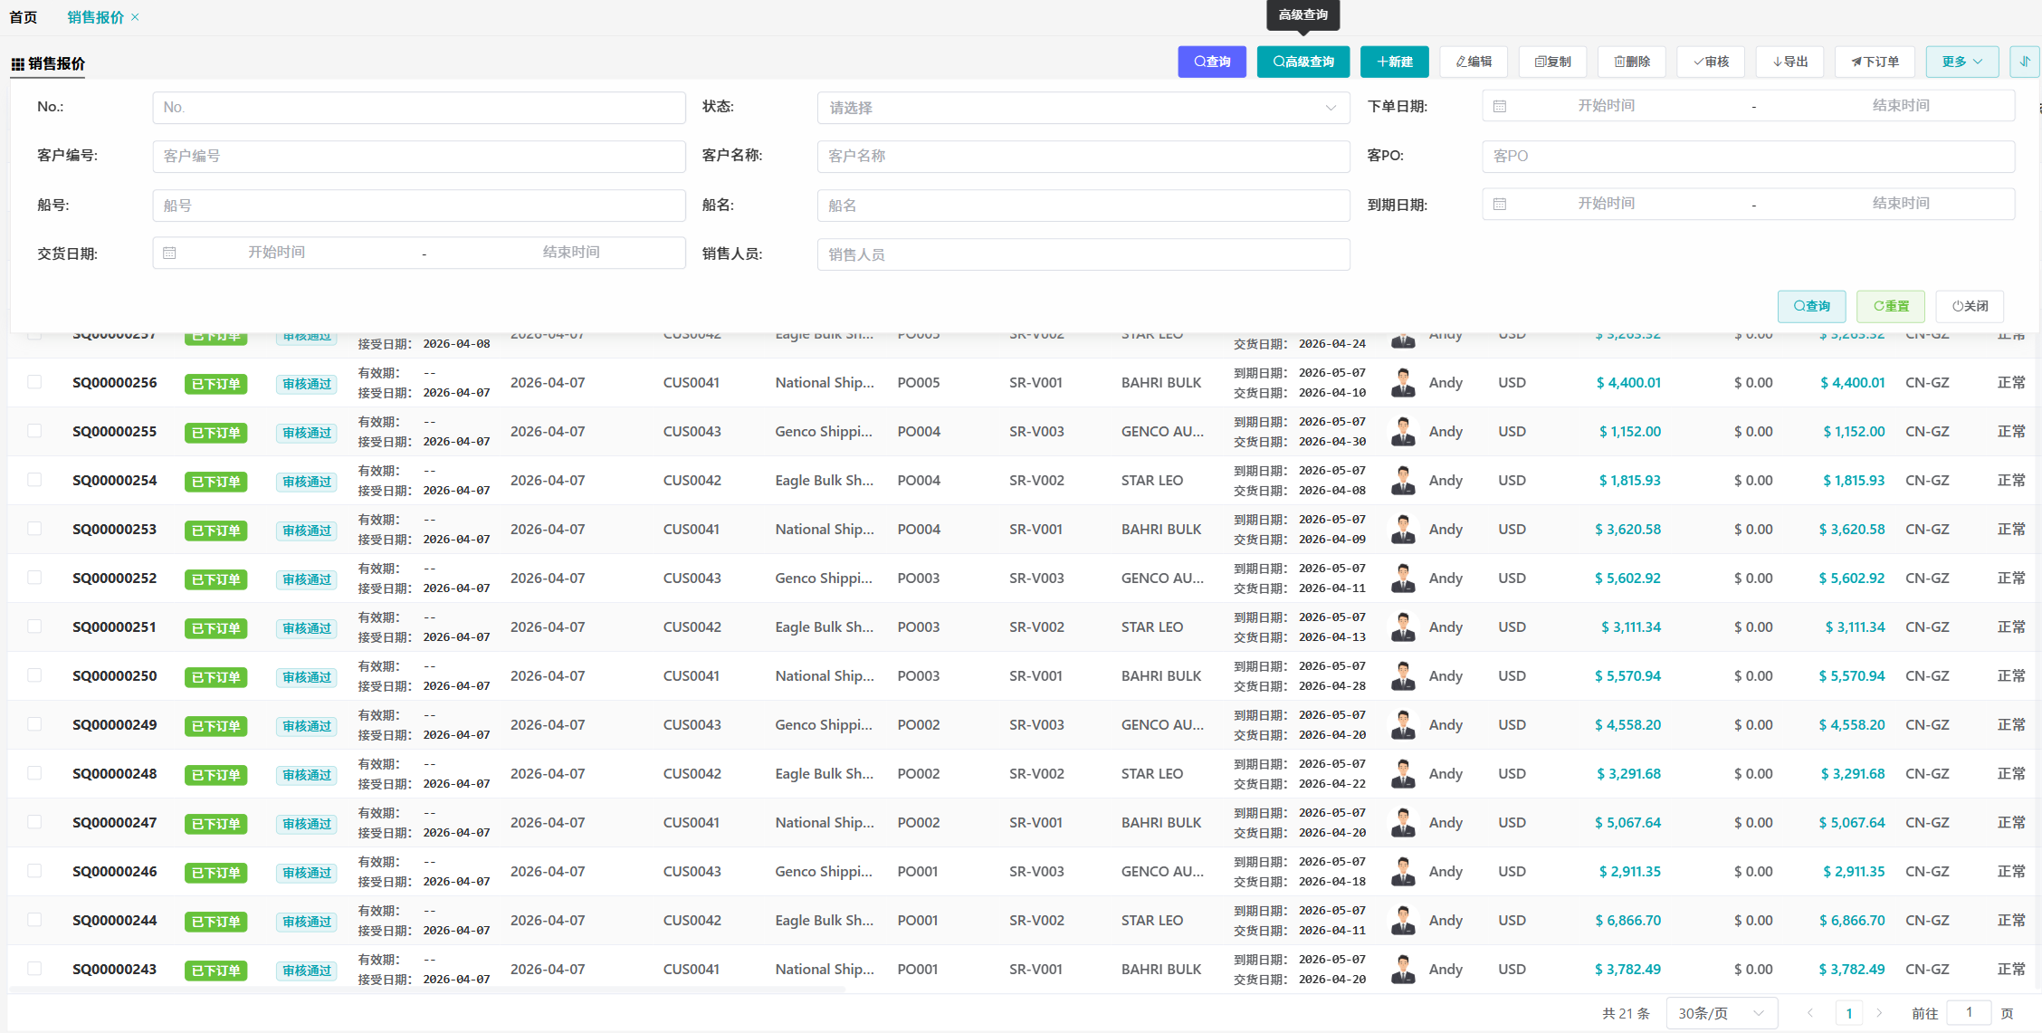Tick the checkbox for SQ00000256

point(34,382)
